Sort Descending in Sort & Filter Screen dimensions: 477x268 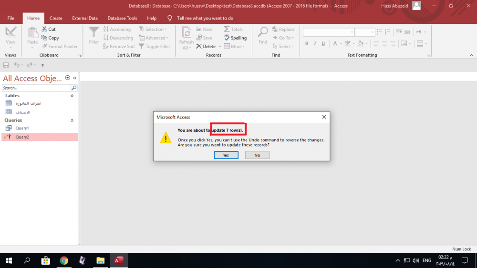point(118,38)
